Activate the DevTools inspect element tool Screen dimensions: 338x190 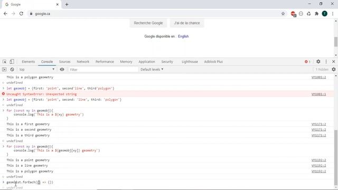pyautogui.click(x=5, y=62)
